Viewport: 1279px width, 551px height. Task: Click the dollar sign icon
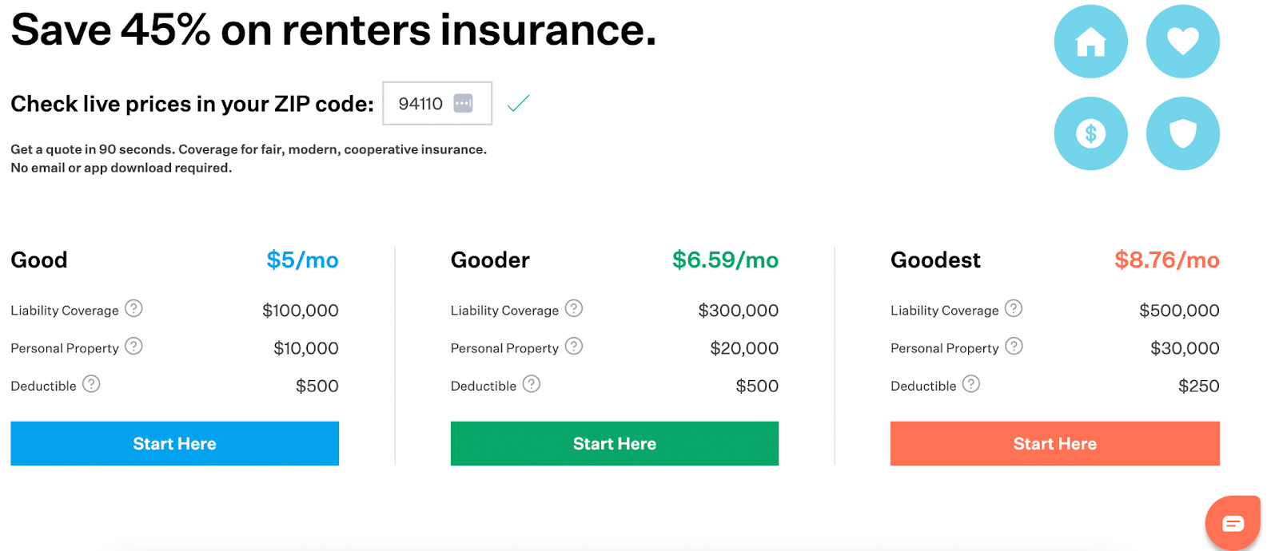click(1090, 133)
